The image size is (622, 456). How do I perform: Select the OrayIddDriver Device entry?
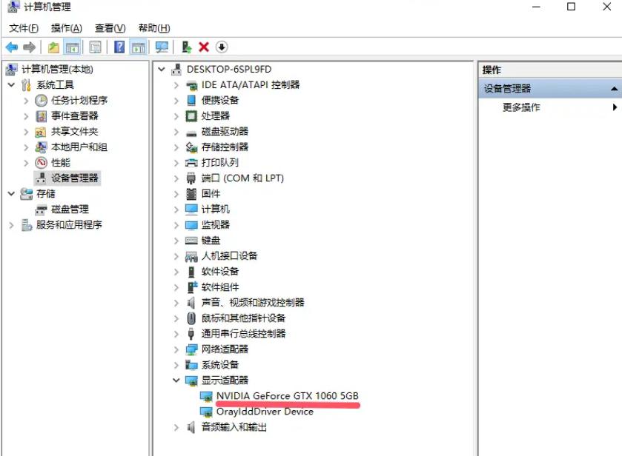(265, 412)
